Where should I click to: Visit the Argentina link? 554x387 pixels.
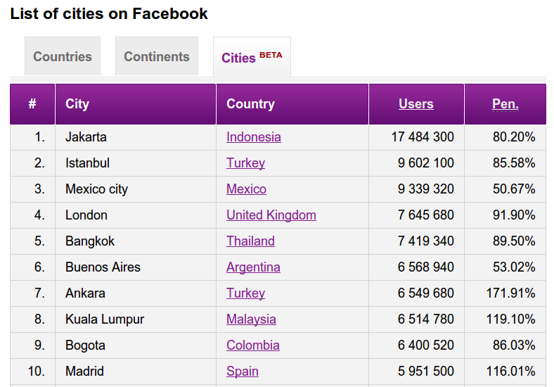point(253,267)
